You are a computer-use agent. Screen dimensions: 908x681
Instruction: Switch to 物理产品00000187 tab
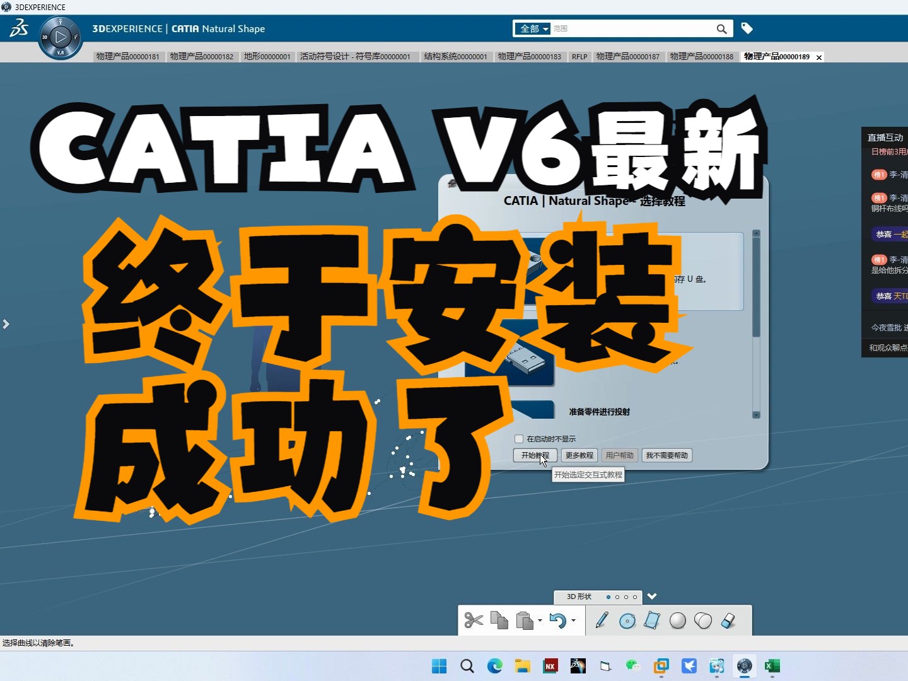click(x=628, y=57)
